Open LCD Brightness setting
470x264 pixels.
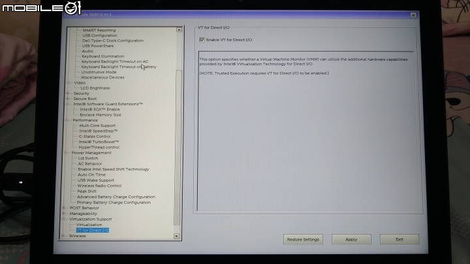coord(95,88)
